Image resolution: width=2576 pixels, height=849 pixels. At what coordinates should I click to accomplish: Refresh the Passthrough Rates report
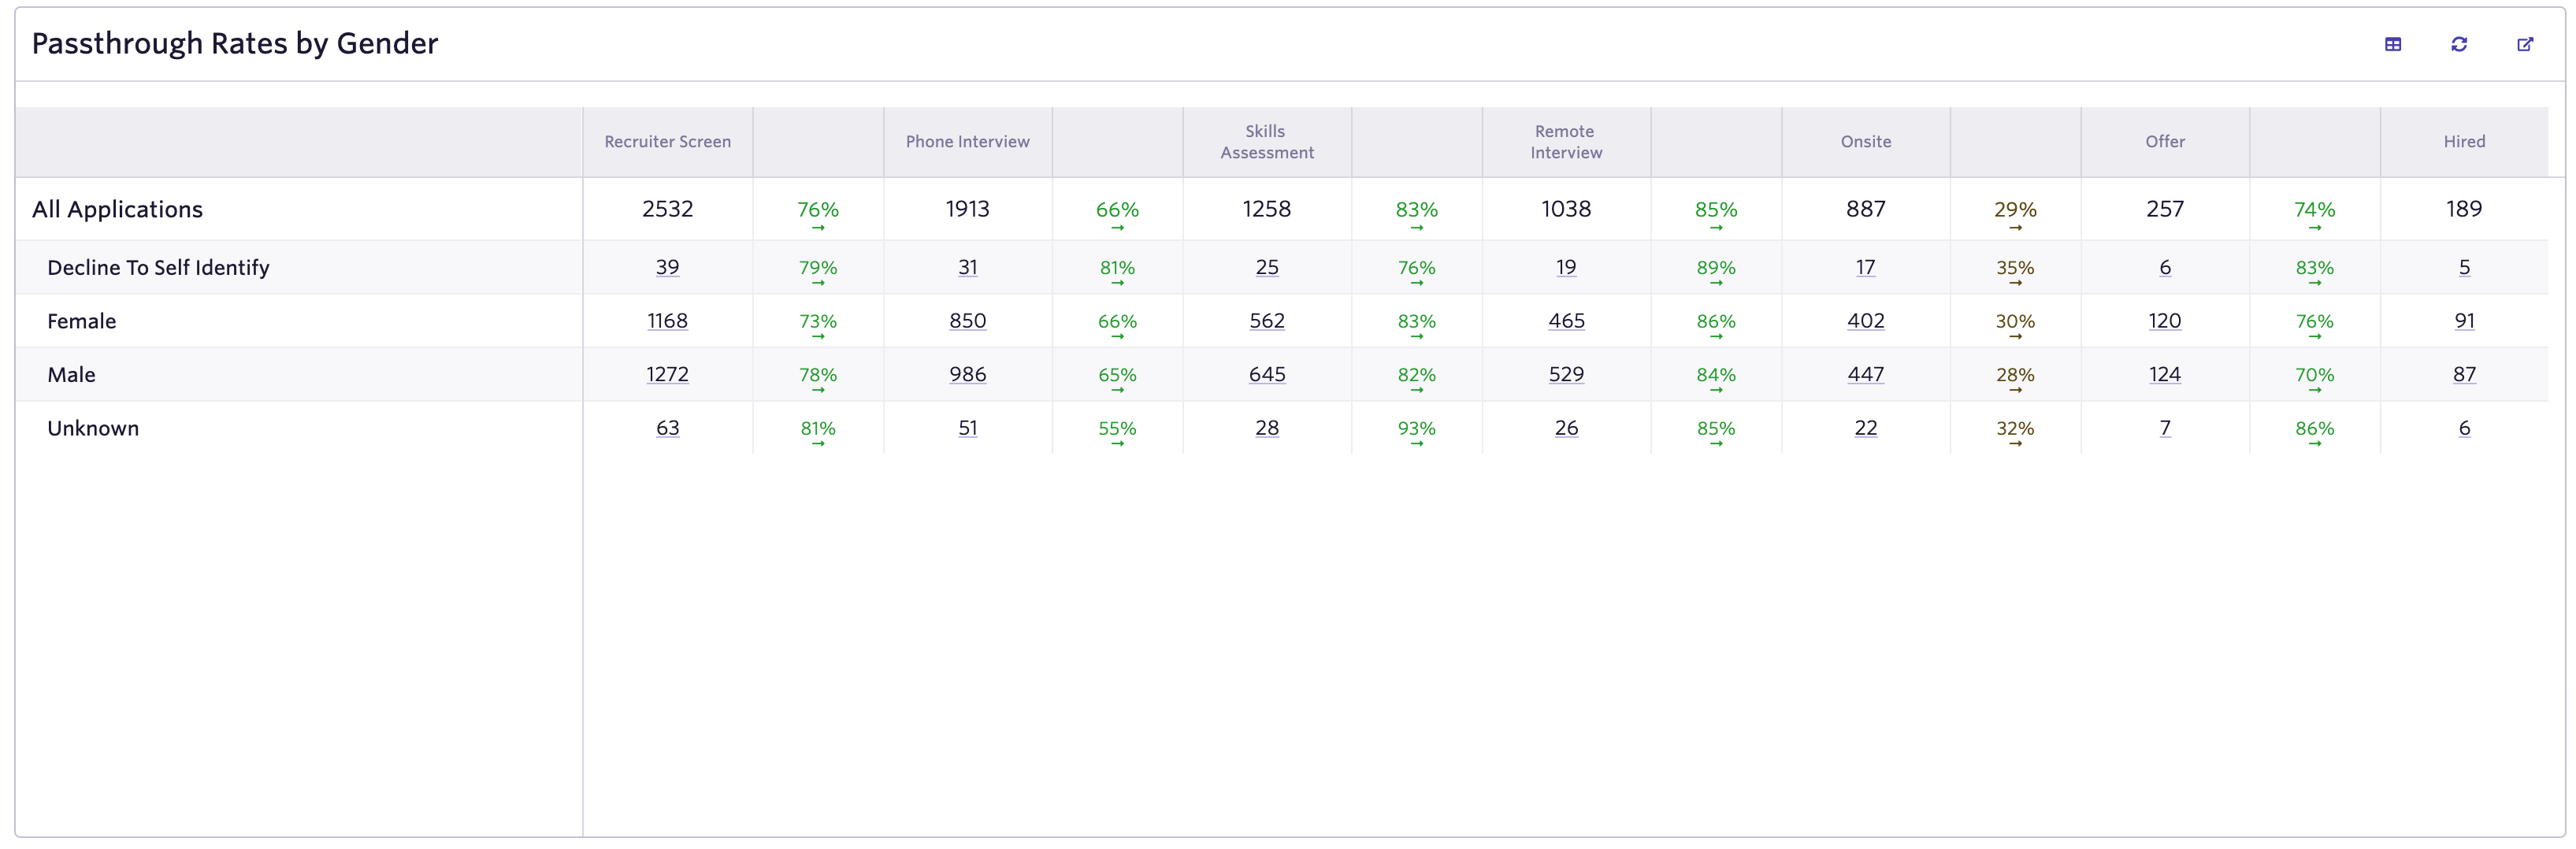pos(2458,44)
